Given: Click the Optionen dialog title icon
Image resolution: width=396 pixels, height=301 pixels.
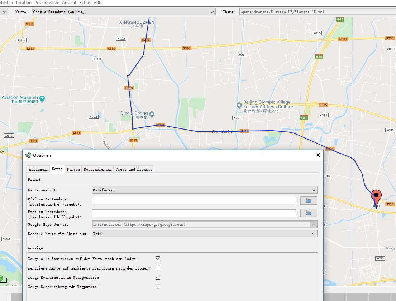Looking at the screenshot, I should (x=28, y=155).
